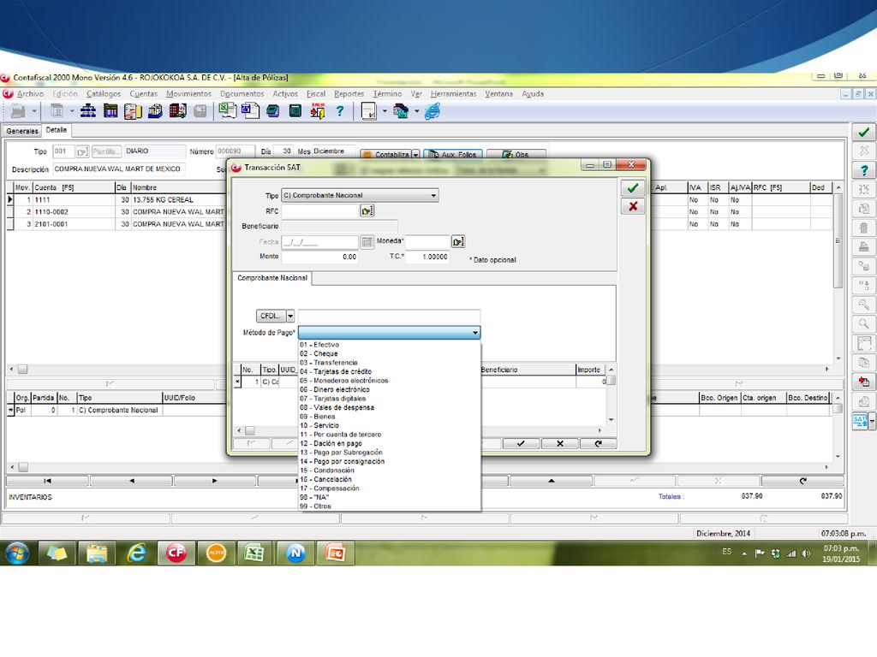This screenshot has height=657, width=877.
Task: Click red X cancel in Transacción SAT dialog
Action: [633, 207]
